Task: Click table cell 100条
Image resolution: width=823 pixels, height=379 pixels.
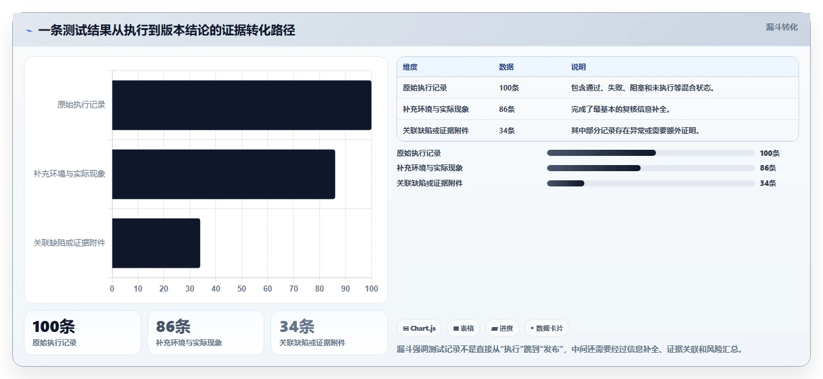Action: [x=509, y=88]
